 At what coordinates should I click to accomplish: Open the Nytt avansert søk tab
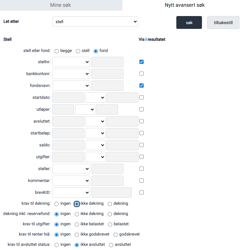click(184, 5)
